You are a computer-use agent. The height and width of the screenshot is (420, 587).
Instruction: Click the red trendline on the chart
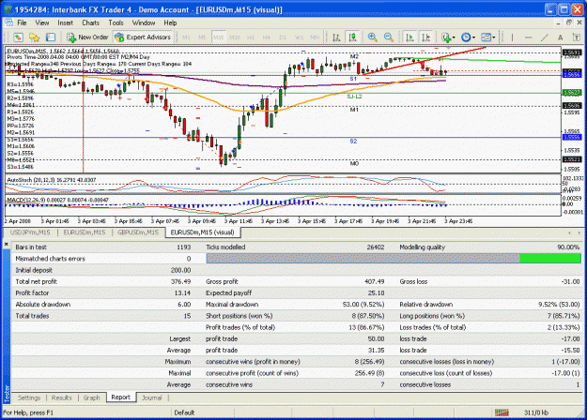pyautogui.click(x=423, y=61)
